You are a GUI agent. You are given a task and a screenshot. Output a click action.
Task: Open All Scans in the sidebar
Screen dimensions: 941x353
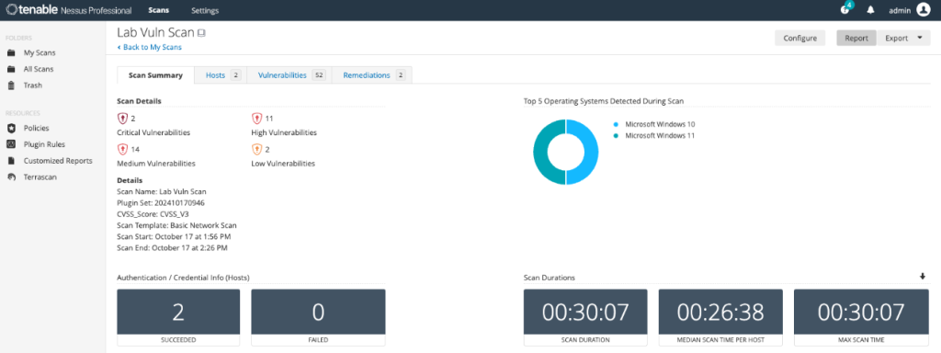pos(39,69)
